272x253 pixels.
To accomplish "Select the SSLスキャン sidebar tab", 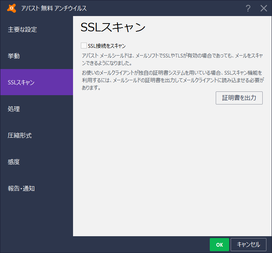I will point(37,82).
